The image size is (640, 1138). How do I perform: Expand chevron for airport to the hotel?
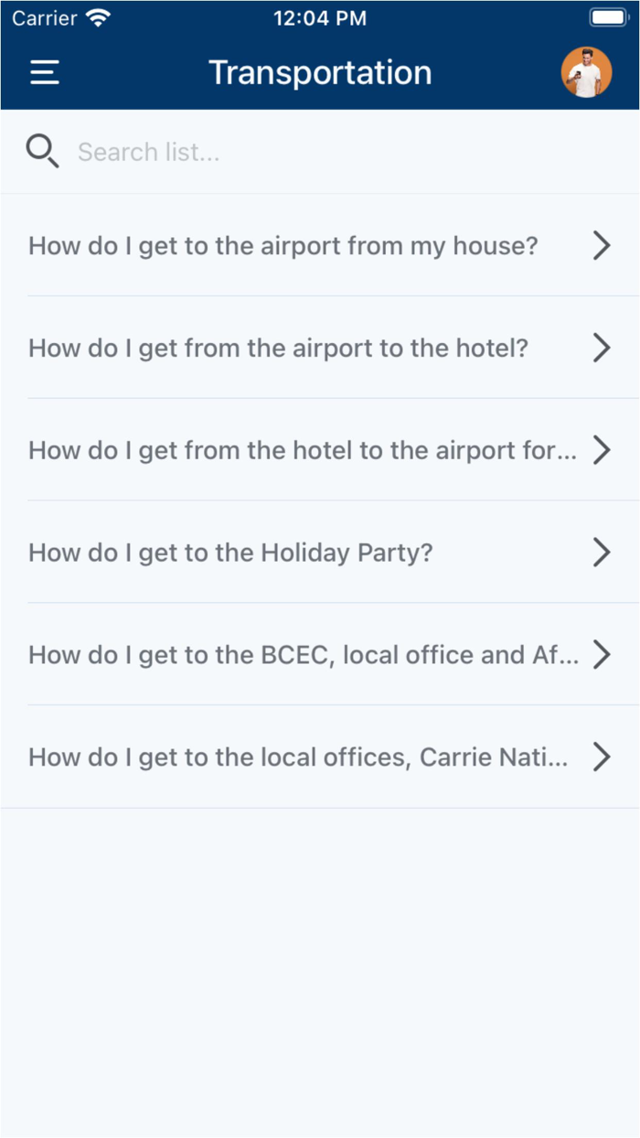click(601, 348)
